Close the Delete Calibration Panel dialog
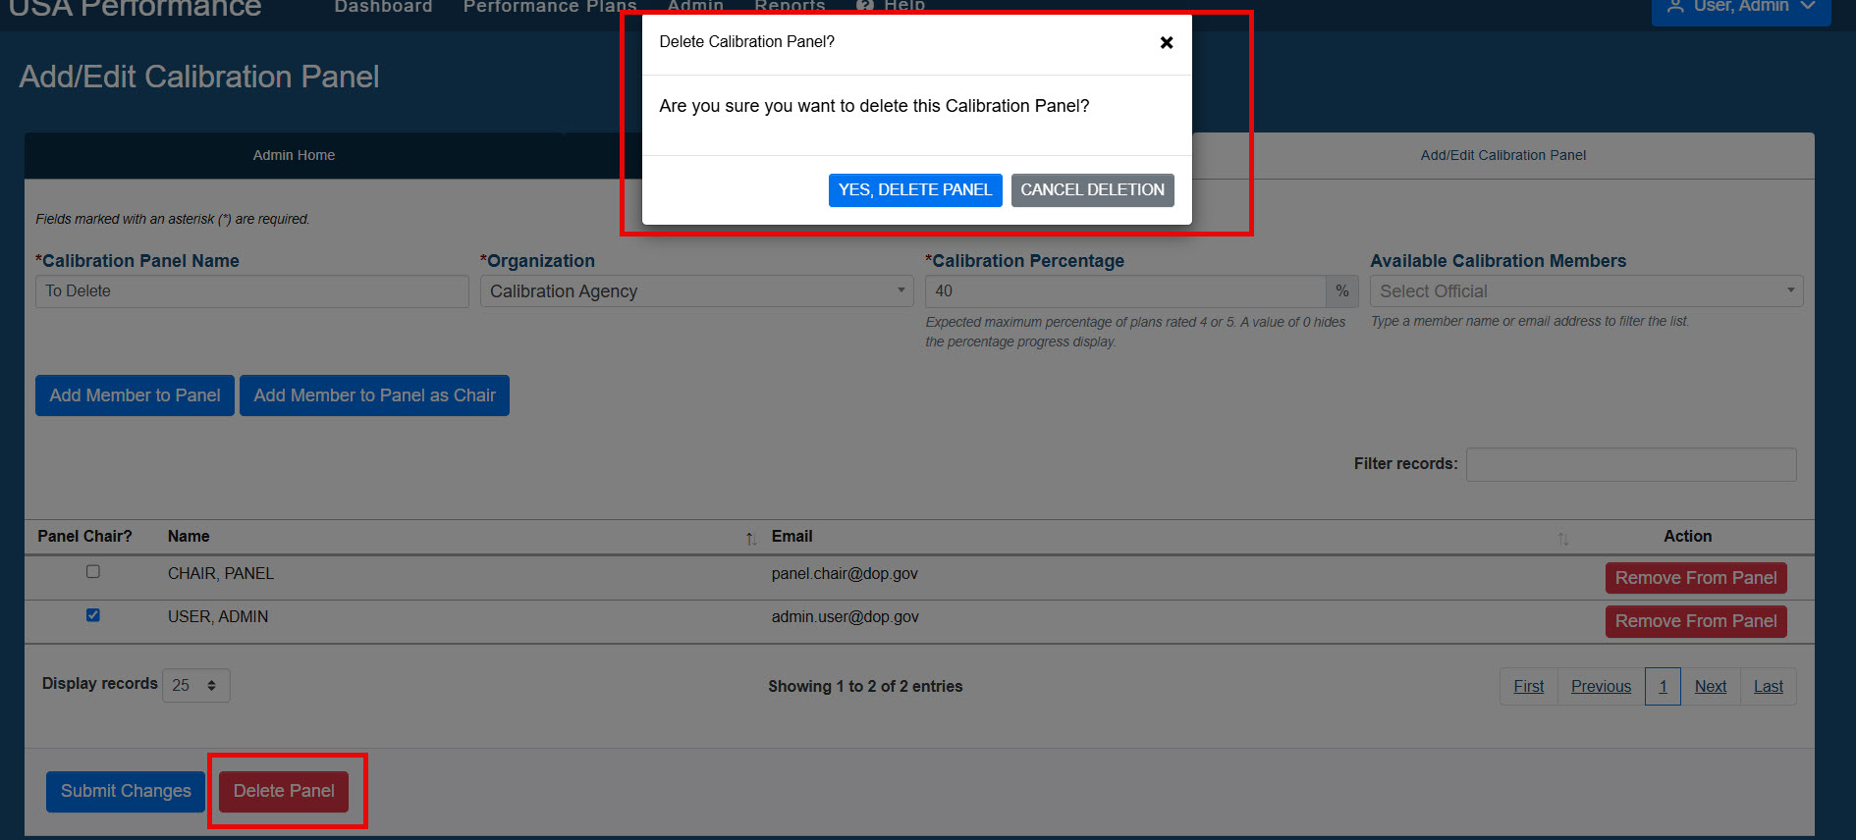The image size is (1856, 840). pyautogui.click(x=1167, y=42)
